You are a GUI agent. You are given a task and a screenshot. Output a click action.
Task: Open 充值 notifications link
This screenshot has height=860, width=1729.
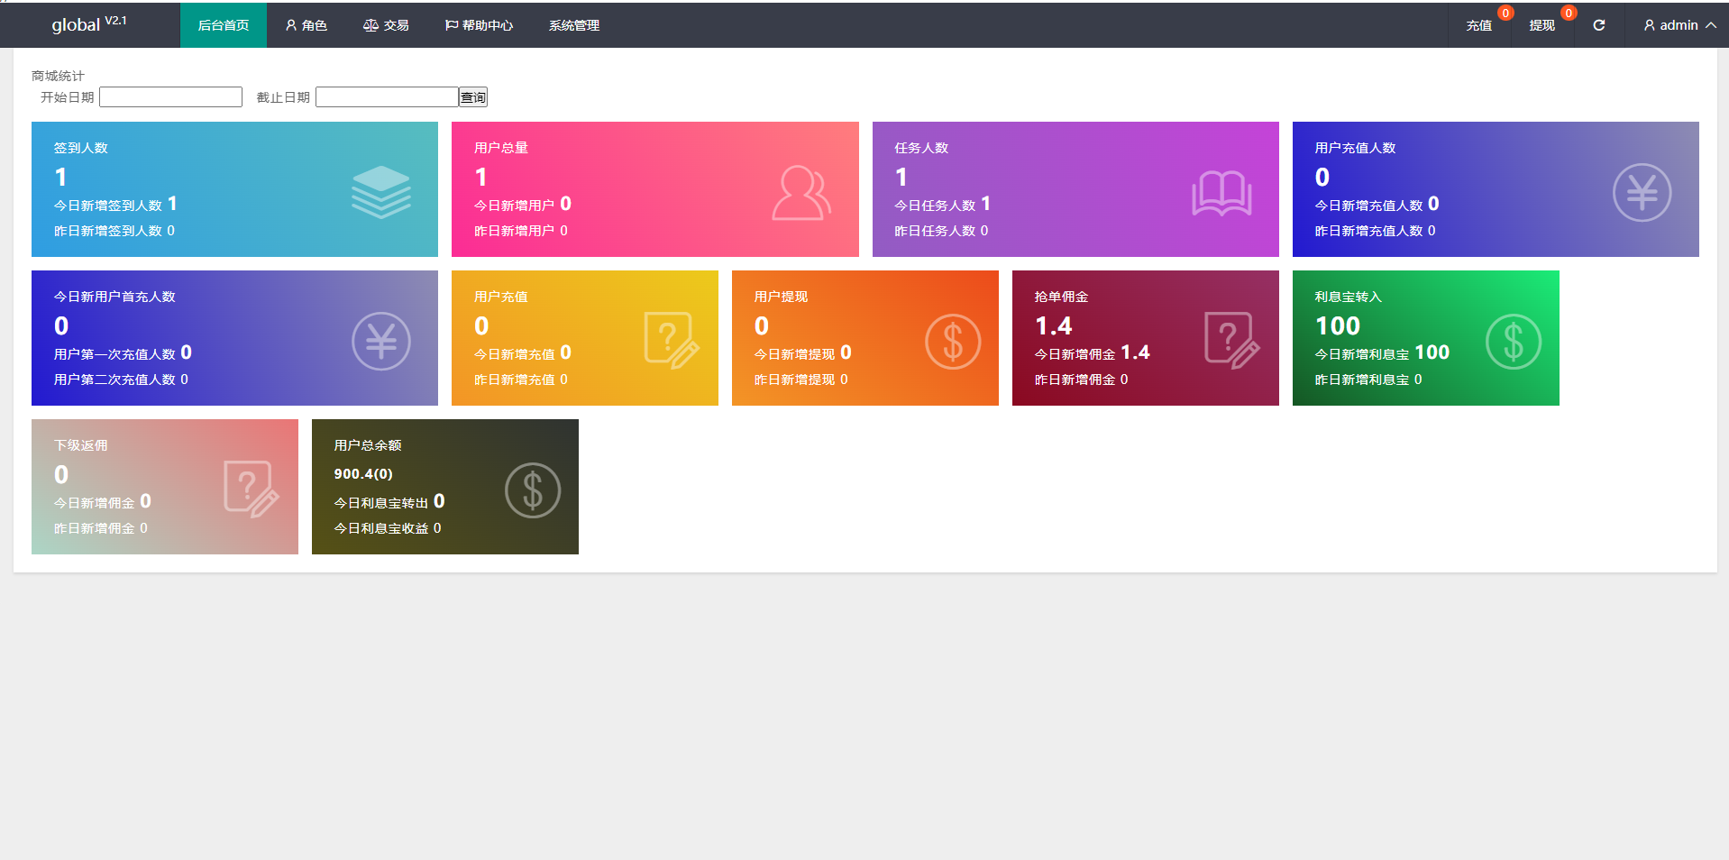1478,25
